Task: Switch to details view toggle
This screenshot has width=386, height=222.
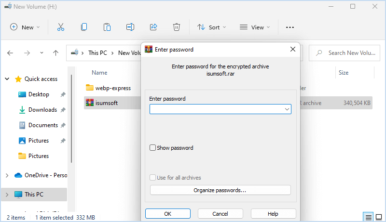Action: click(369, 217)
